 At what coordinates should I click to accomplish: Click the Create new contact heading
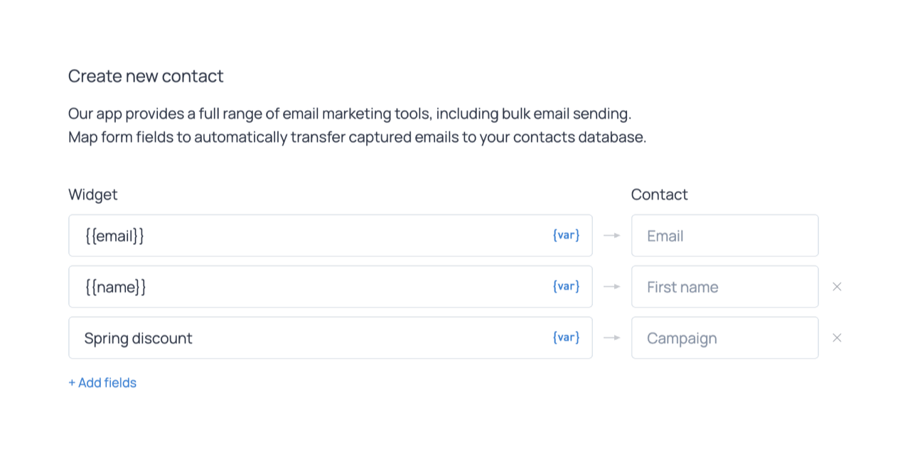pyautogui.click(x=146, y=76)
